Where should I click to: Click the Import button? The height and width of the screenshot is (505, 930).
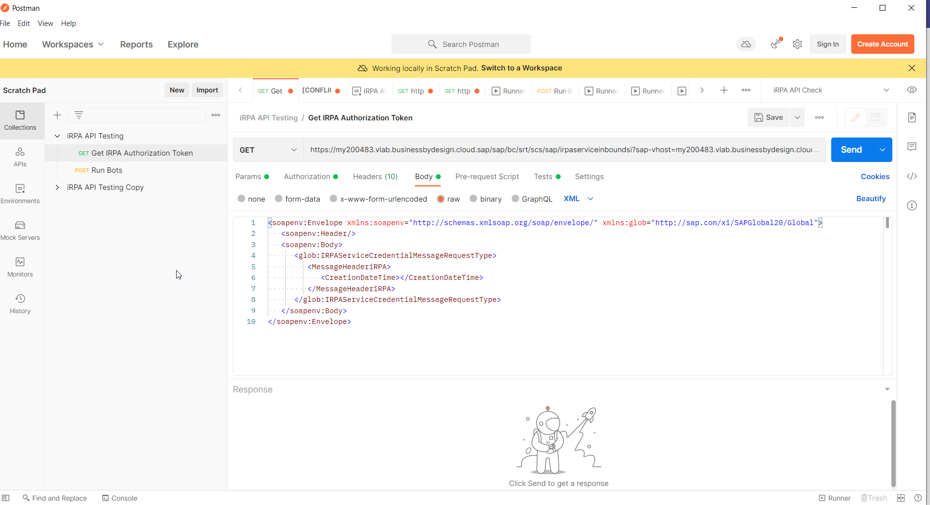point(207,90)
